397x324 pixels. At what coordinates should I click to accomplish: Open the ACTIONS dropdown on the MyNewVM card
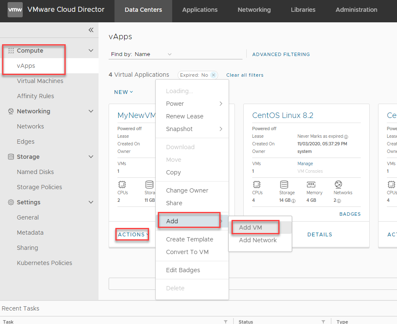[x=133, y=235]
